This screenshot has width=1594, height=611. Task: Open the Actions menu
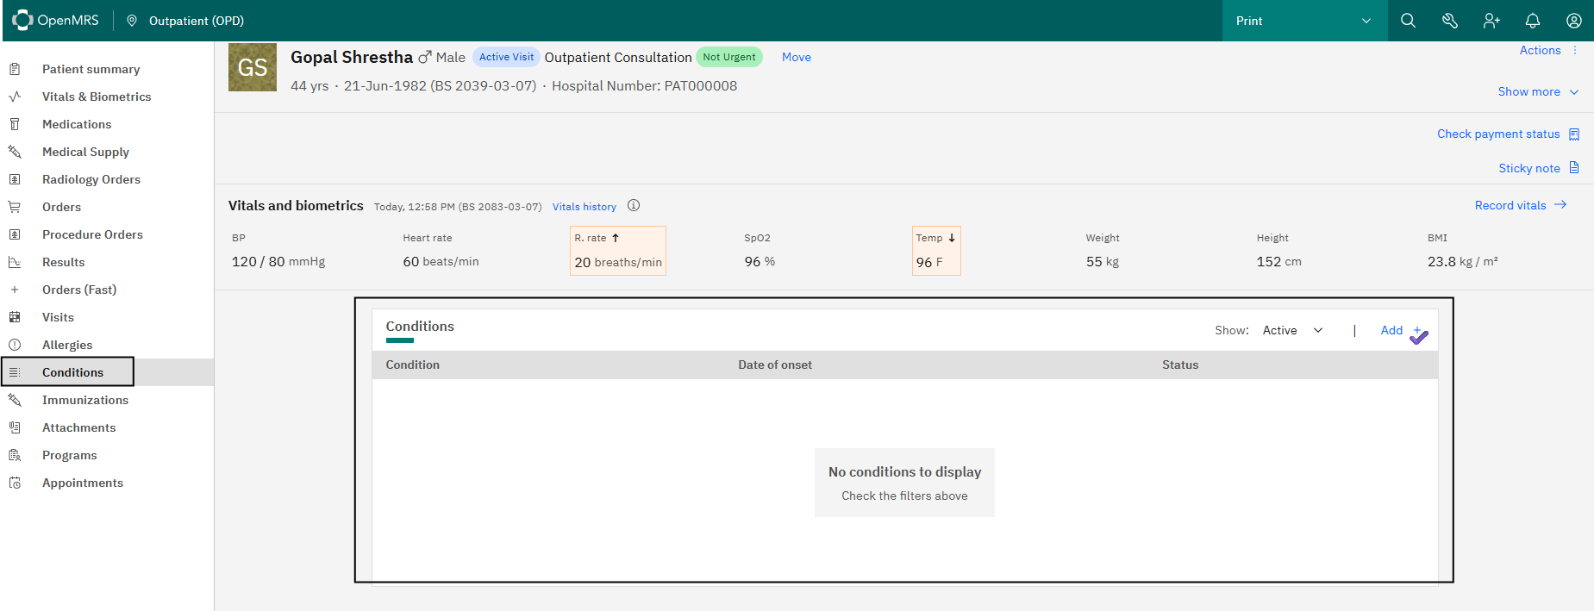coord(1540,50)
